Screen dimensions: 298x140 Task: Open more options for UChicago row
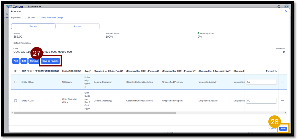tap(282, 82)
